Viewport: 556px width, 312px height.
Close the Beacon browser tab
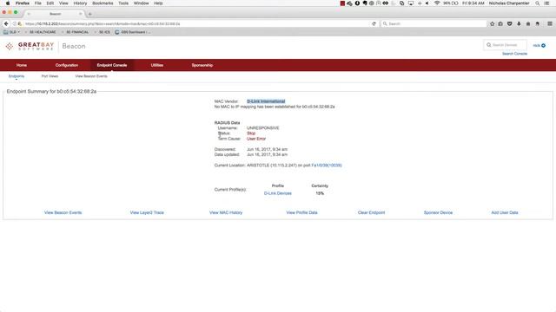pyautogui.click(x=81, y=14)
